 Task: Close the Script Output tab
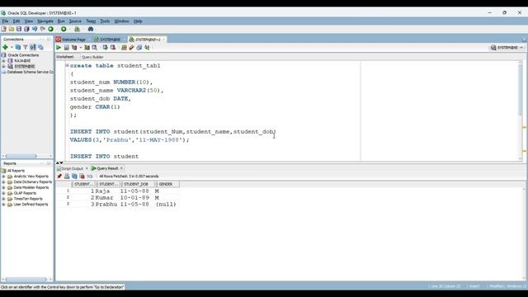pos(87,168)
